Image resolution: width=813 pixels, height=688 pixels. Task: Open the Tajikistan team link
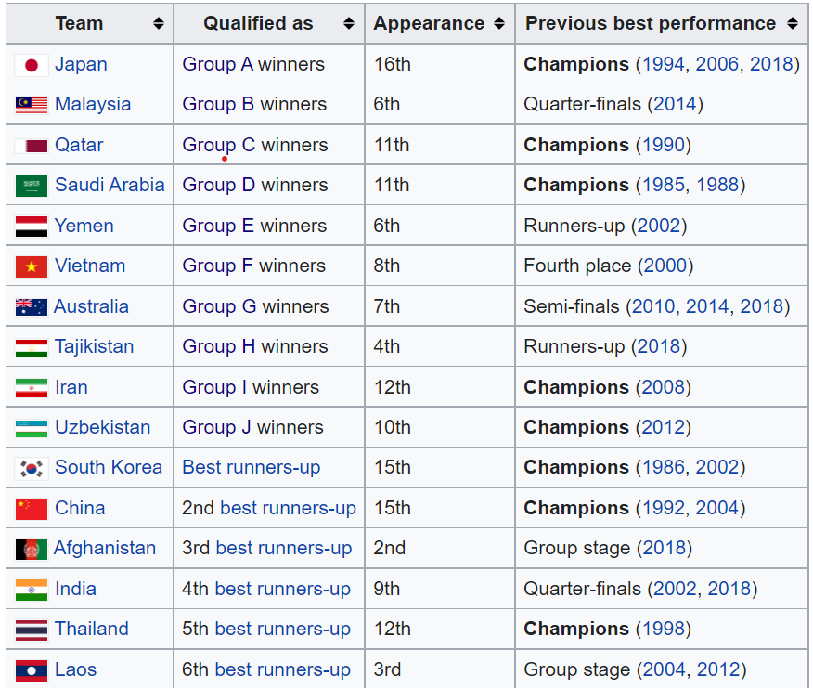click(x=94, y=346)
